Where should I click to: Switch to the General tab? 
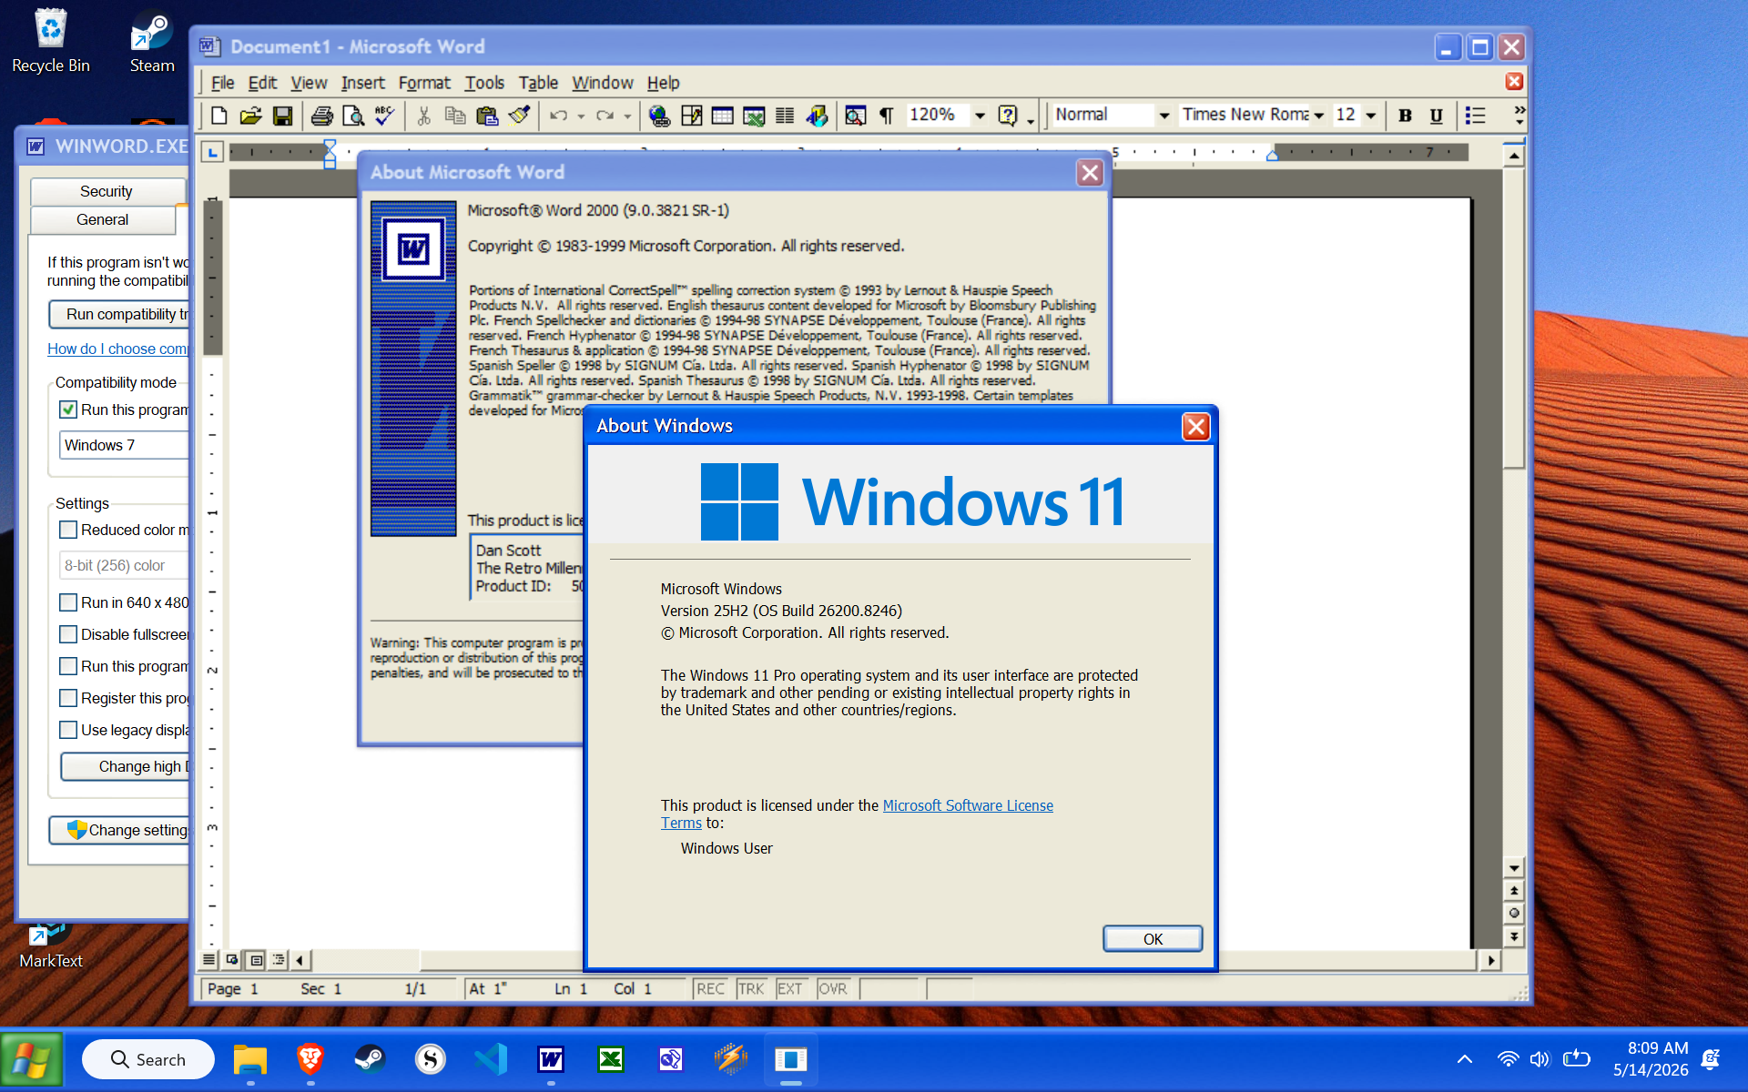coord(103,219)
